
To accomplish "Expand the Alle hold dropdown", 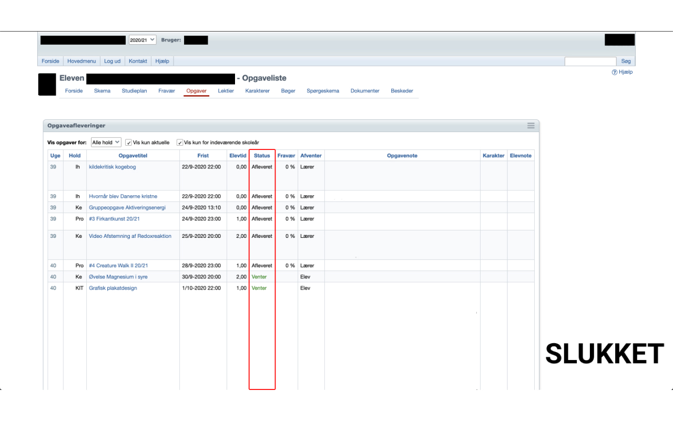I will [106, 143].
